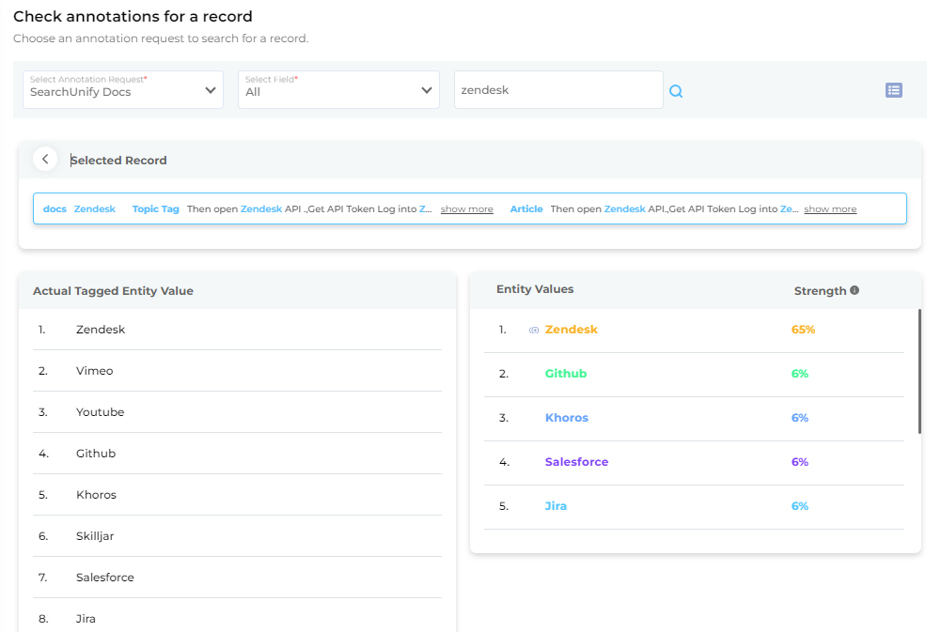
Task: Click the Entity Values column header
Action: [x=535, y=289]
